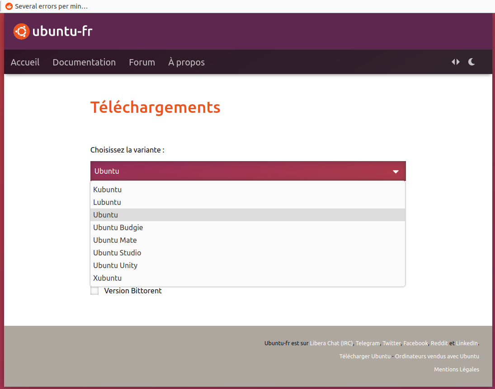Select Lubuntu from the variant list
Viewport: 495px width, 389px height.
click(x=248, y=202)
